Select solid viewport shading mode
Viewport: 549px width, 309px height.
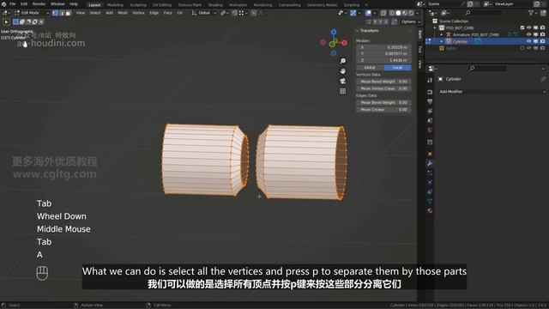pyautogui.click(x=398, y=13)
